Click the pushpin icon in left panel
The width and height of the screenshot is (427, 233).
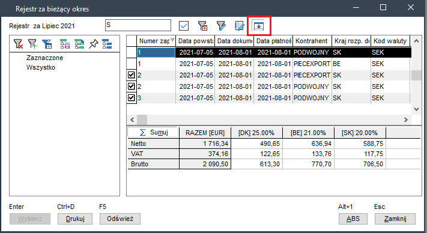click(x=94, y=44)
